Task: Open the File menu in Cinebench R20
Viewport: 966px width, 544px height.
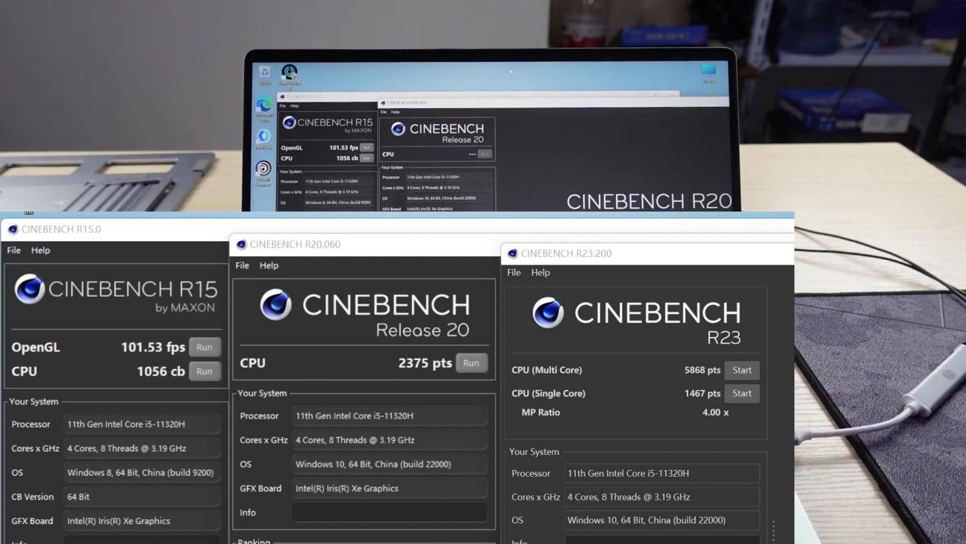Action: 242,265
